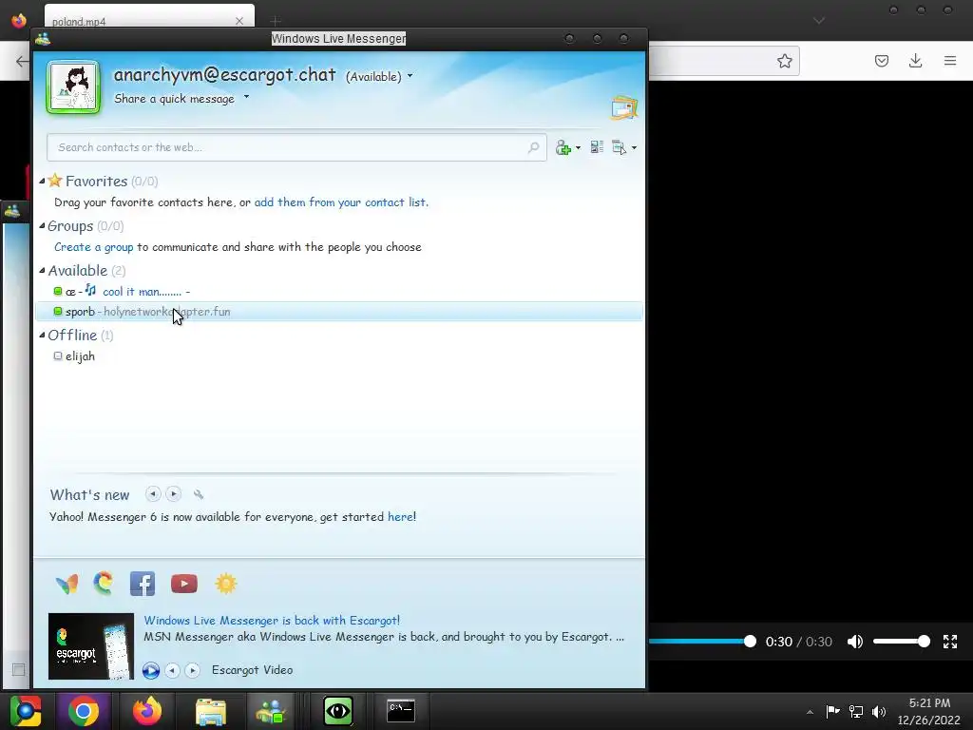Click the profile display picture
The width and height of the screenshot is (973, 730).
73,87
